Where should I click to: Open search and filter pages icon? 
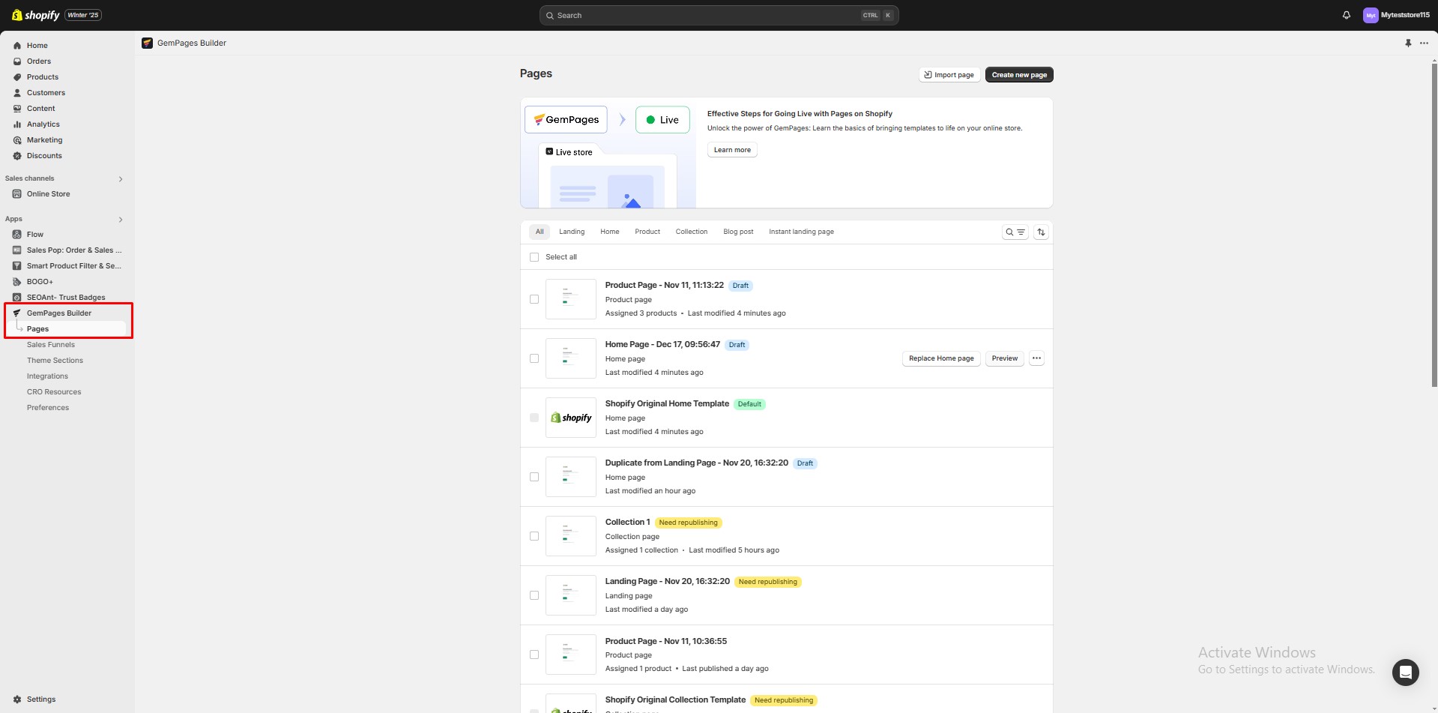click(1015, 232)
